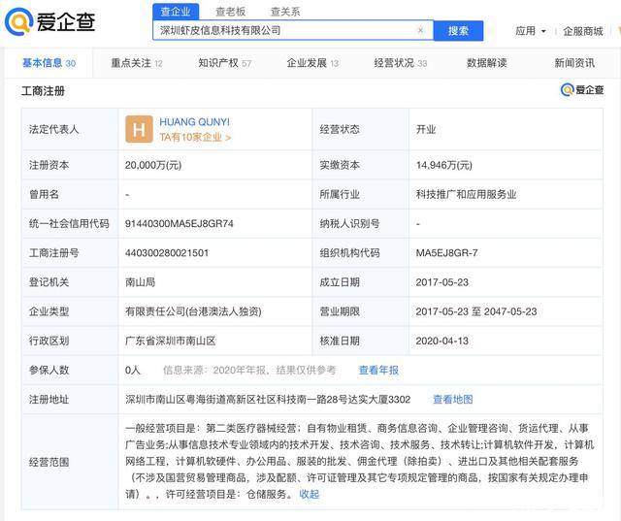
Task: Open the 数据解读 tab
Action: click(487, 63)
